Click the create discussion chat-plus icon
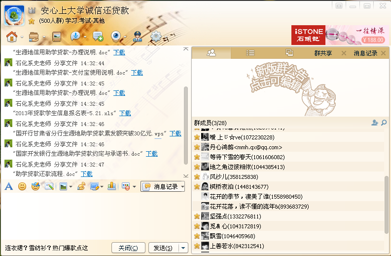This screenshot has width=391, height=256. 98,36
